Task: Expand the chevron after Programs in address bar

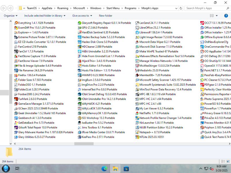Action: click(x=139, y=8)
